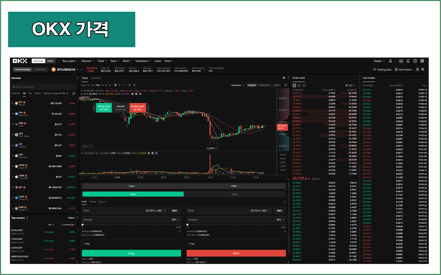Switch to Wallet mode
The width and height of the screenshot is (441, 275).
click(50, 61)
